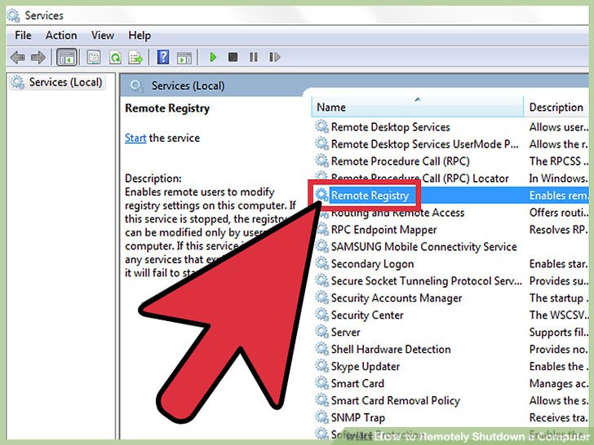594x445 pixels.
Task: Click 'The RPCSS ..' description cell
Action: (x=558, y=161)
